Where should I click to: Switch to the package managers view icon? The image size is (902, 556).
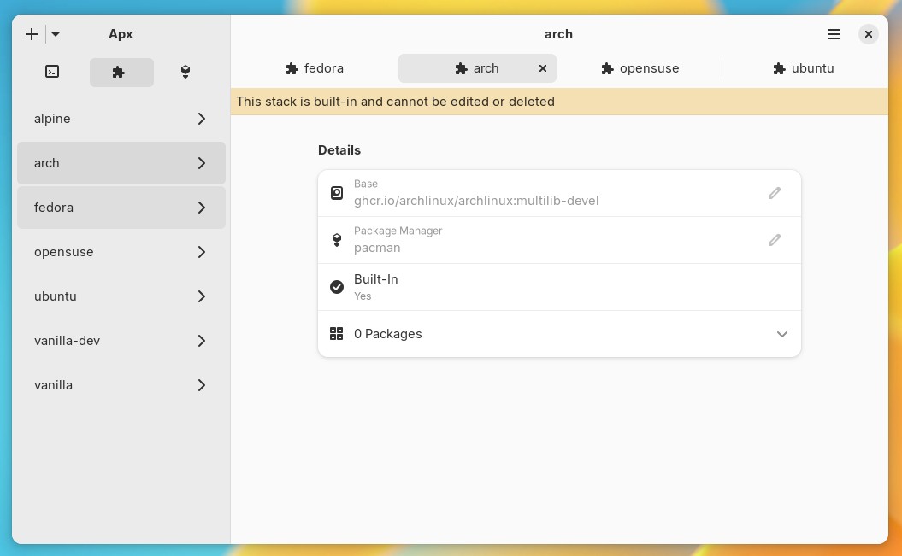point(186,72)
